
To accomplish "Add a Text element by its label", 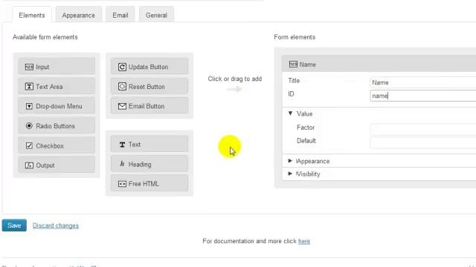I will [x=135, y=145].
